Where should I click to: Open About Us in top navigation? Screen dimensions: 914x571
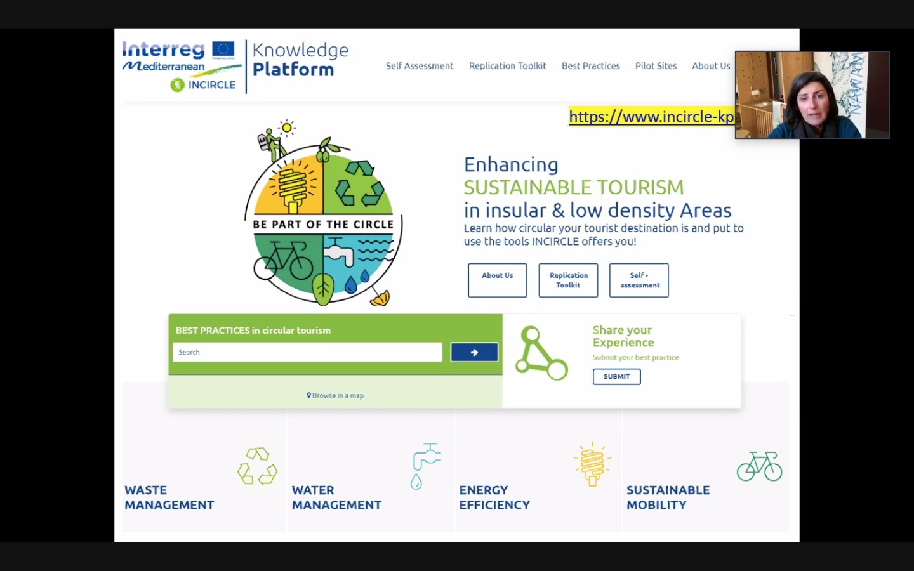click(711, 65)
